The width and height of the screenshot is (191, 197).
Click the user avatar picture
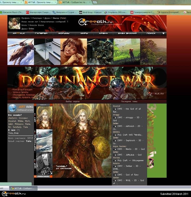pyautogui.click(x=14, y=23)
